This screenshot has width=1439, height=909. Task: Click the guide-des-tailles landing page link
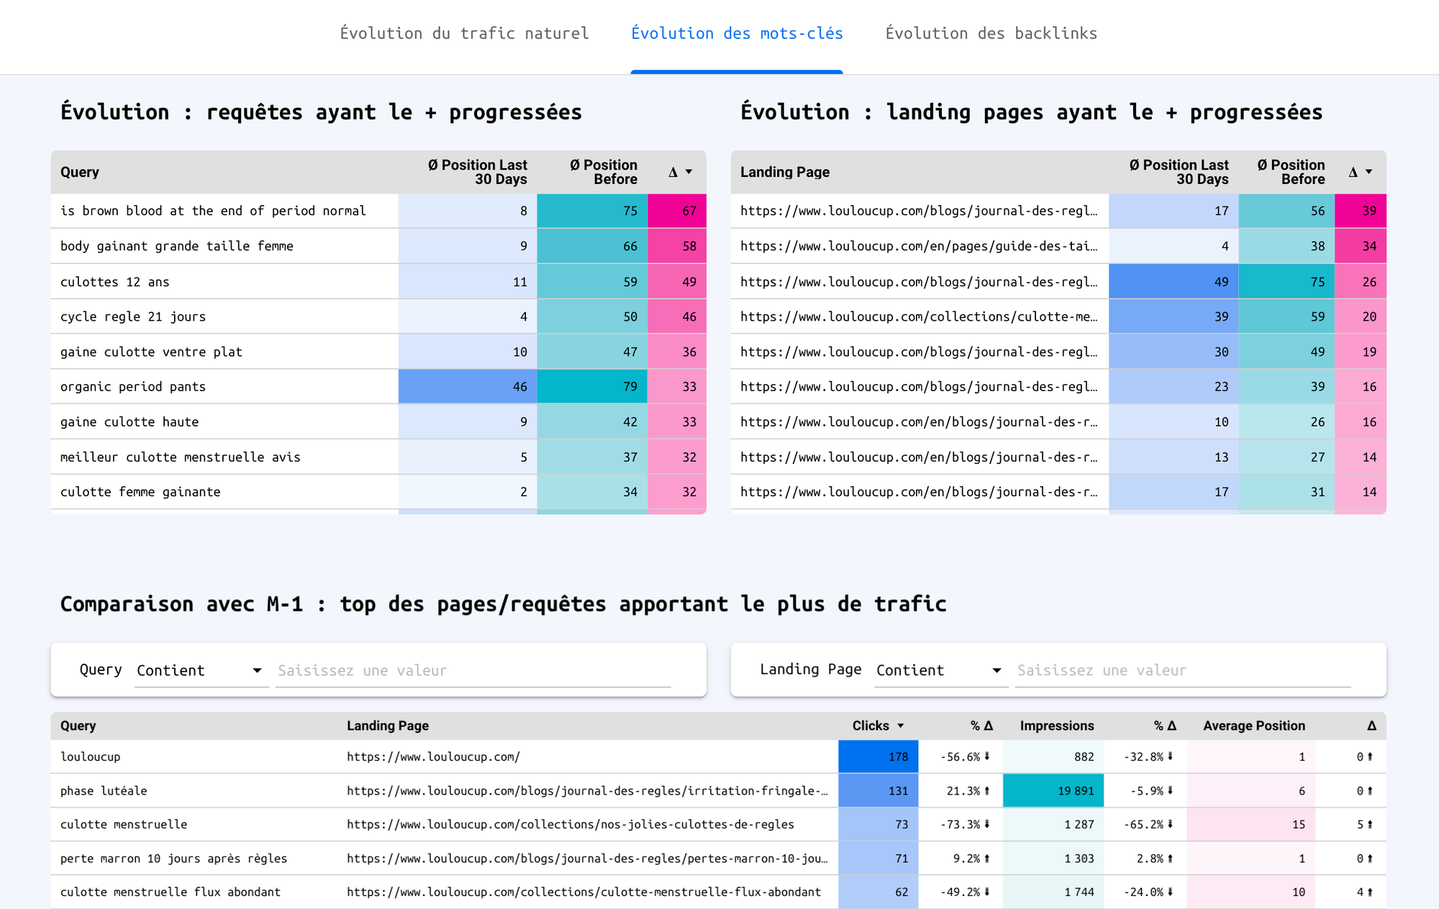(919, 246)
